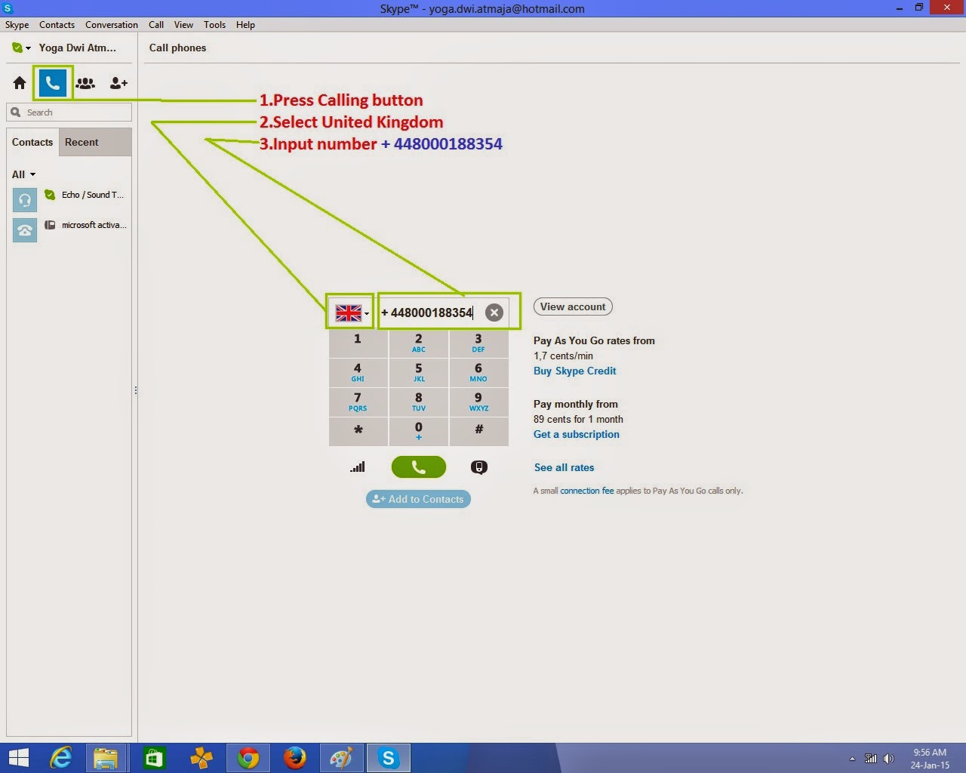Open the pinned butterfly app on taskbar

pyautogui.click(x=202, y=758)
